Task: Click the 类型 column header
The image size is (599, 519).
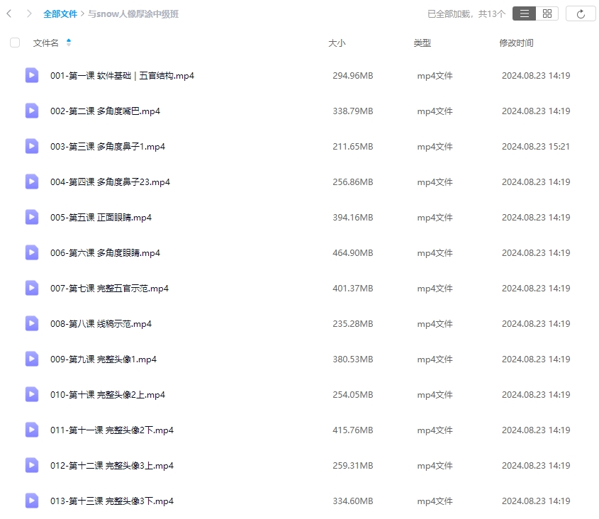Action: (x=422, y=43)
